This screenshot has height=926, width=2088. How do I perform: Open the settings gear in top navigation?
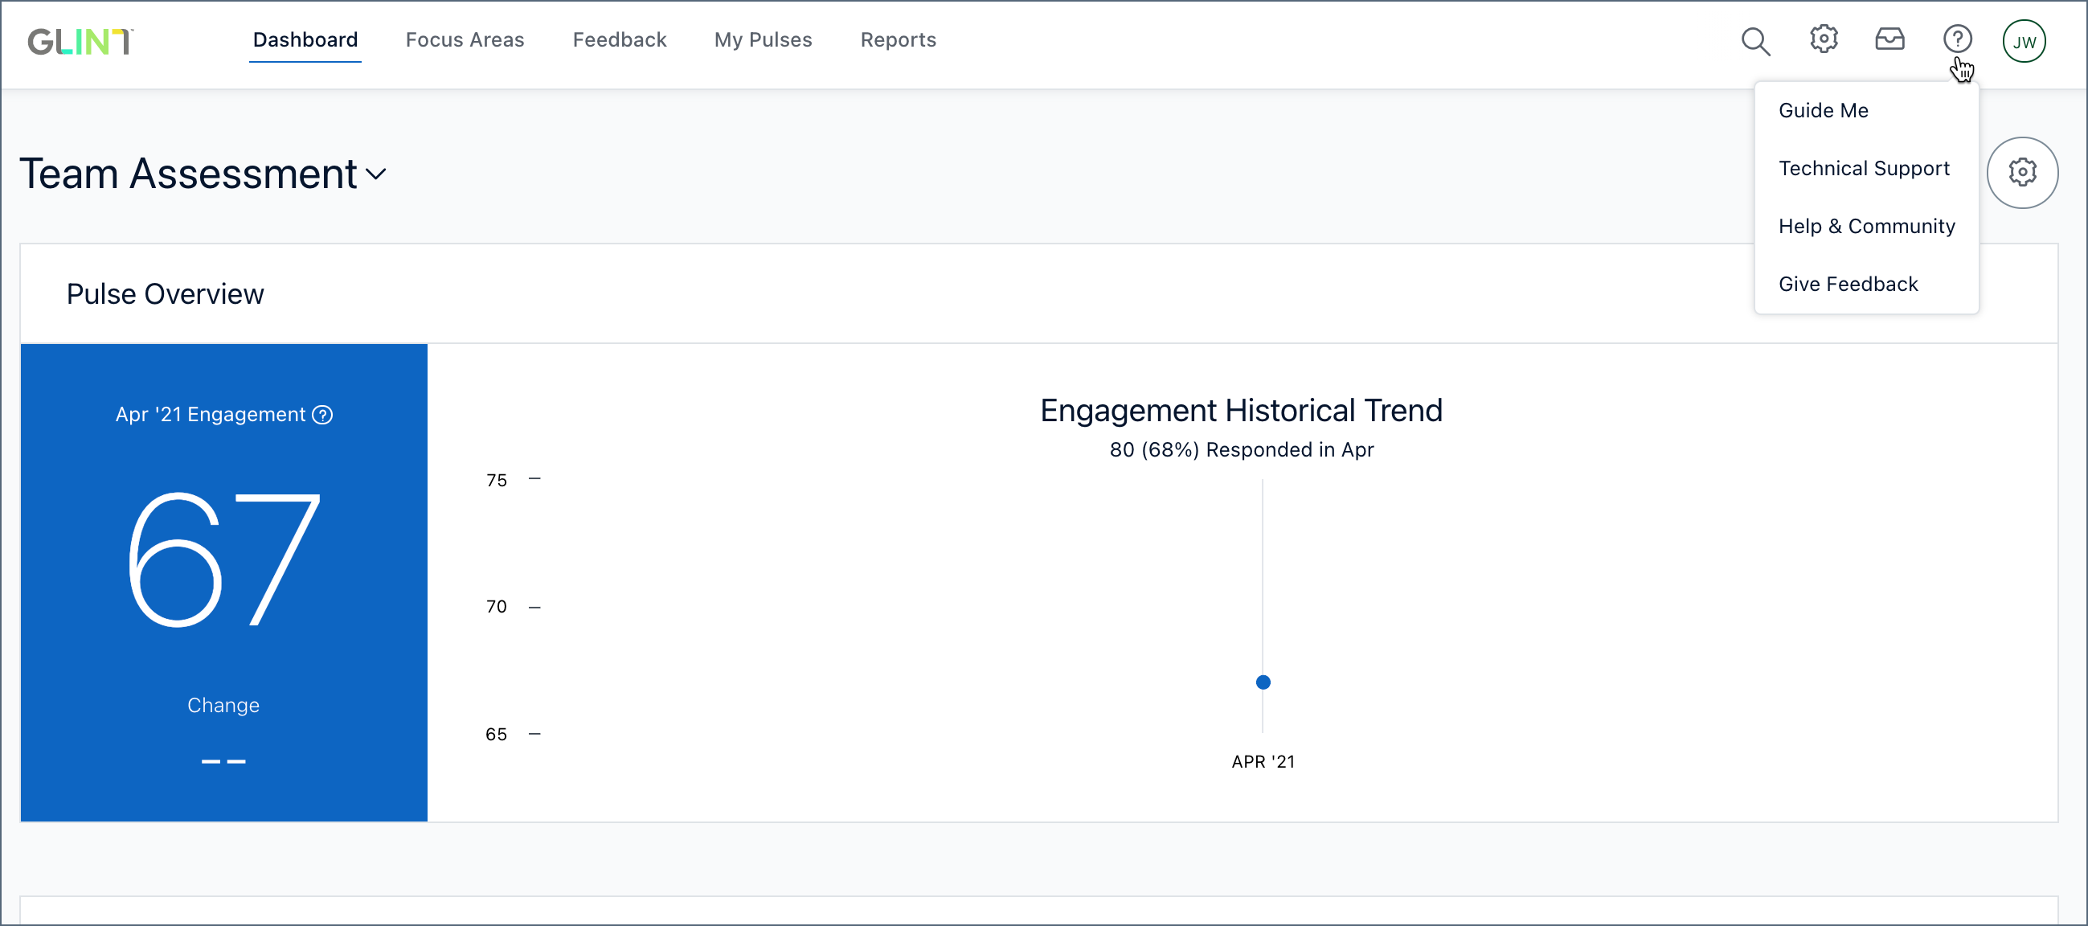tap(1824, 39)
